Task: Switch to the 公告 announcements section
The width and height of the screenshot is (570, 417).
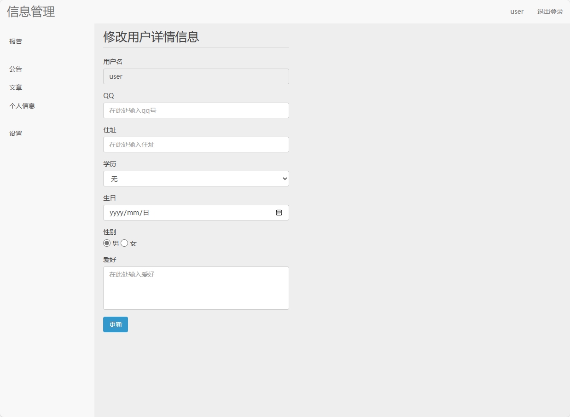Action: [15, 69]
